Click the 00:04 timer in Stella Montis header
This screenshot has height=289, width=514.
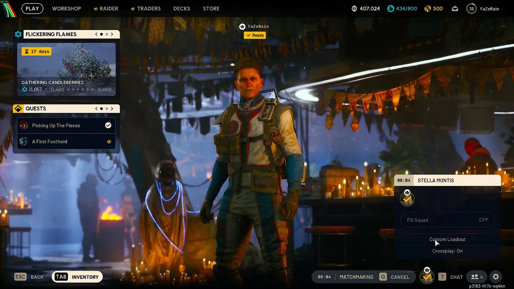(404, 180)
